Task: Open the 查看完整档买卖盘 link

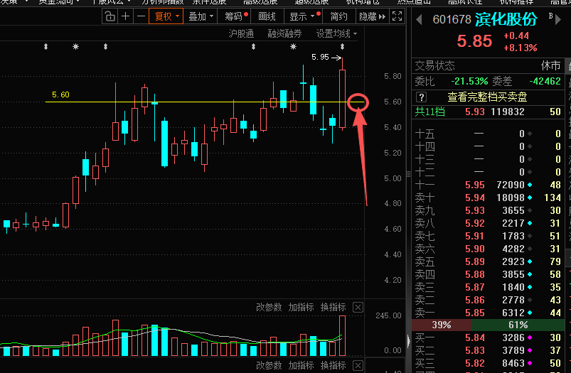Action: tap(487, 97)
